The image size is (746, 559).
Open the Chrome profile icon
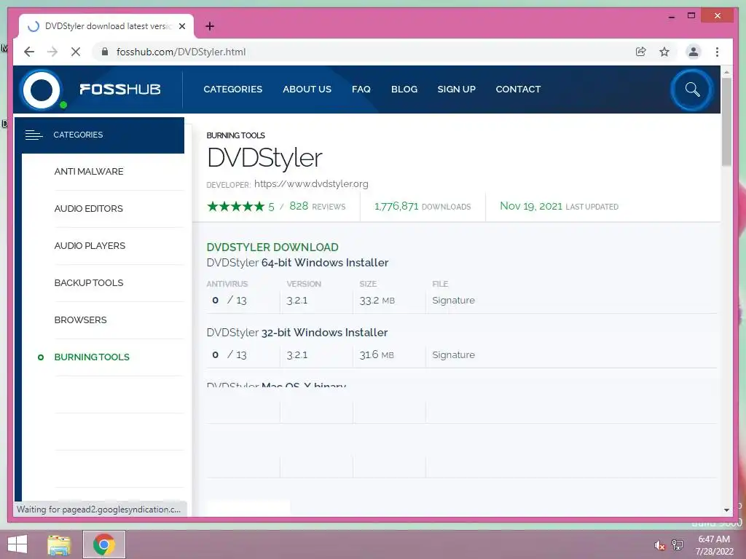tap(694, 52)
